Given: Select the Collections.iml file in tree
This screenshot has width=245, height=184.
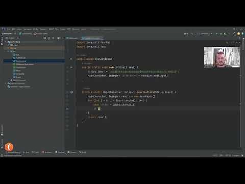Looking at the screenshot, I should coord(18,80).
